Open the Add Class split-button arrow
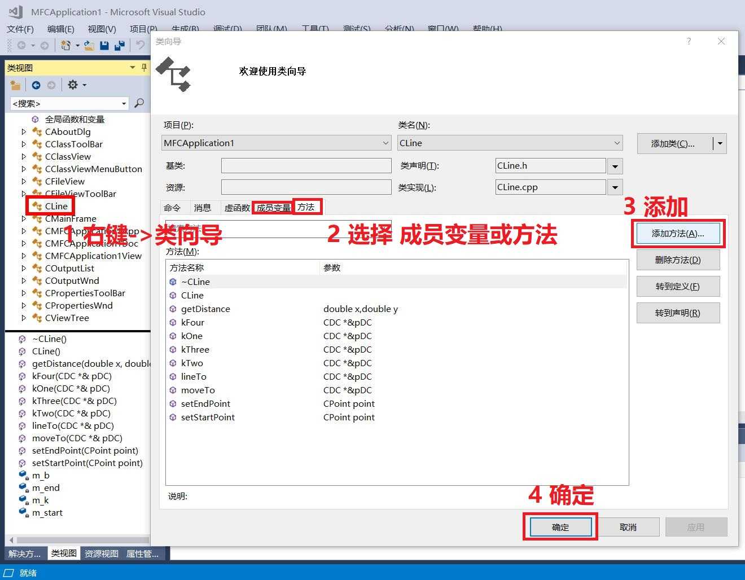The image size is (745, 580). click(x=720, y=143)
